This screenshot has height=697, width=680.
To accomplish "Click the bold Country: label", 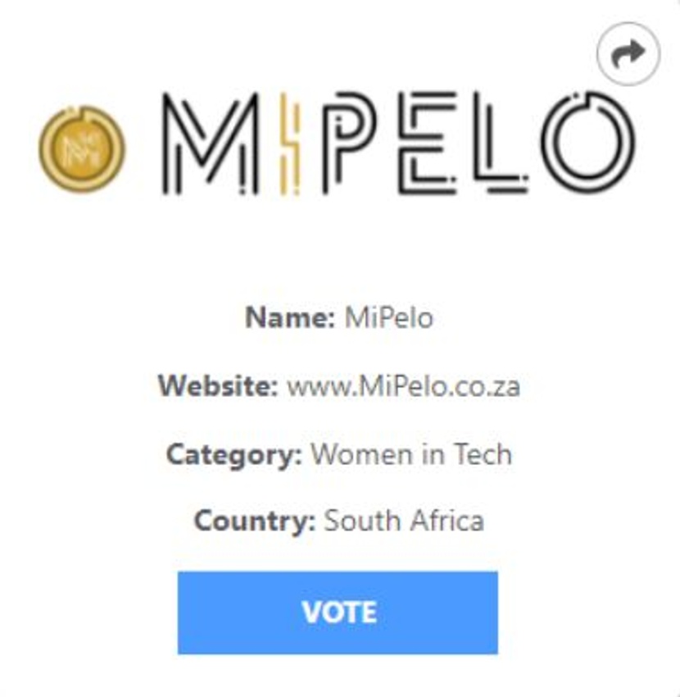I will coord(255,521).
